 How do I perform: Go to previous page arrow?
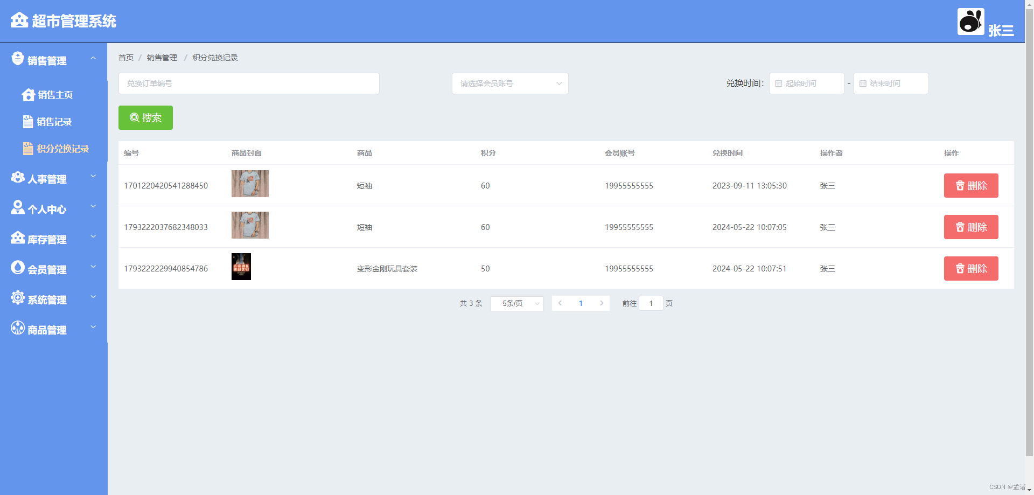click(560, 303)
